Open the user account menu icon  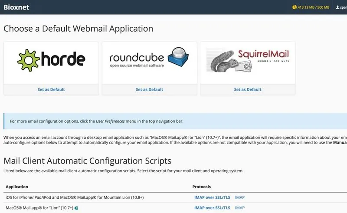click(338, 7)
